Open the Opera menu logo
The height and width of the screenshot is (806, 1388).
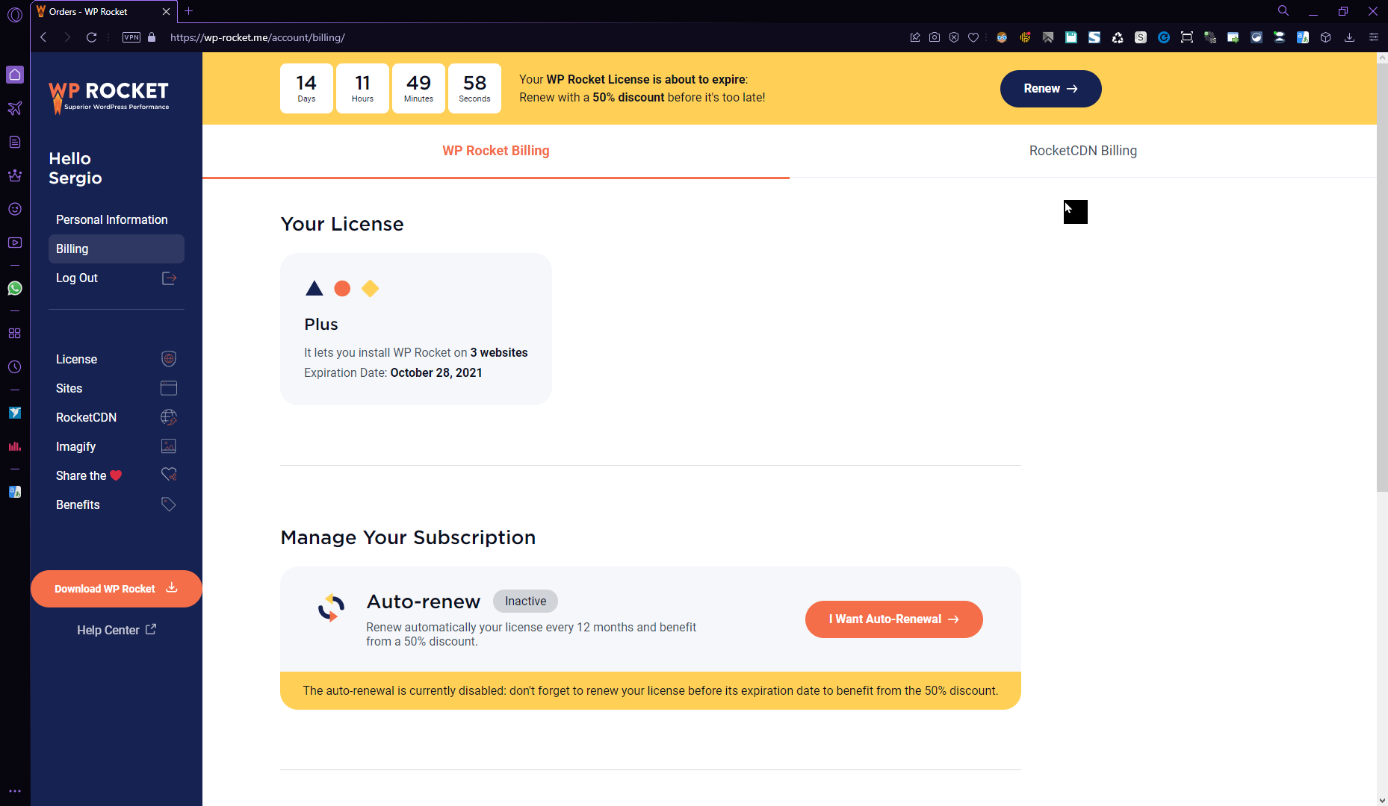(x=15, y=14)
